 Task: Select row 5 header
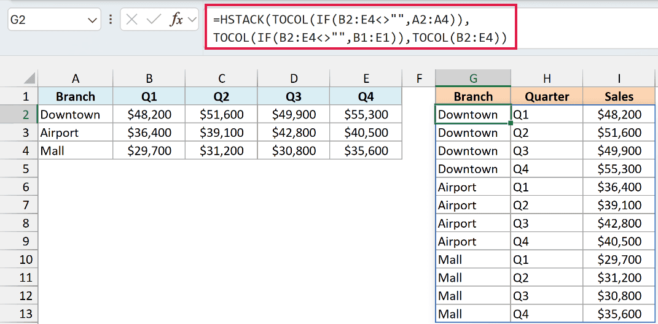(x=19, y=169)
